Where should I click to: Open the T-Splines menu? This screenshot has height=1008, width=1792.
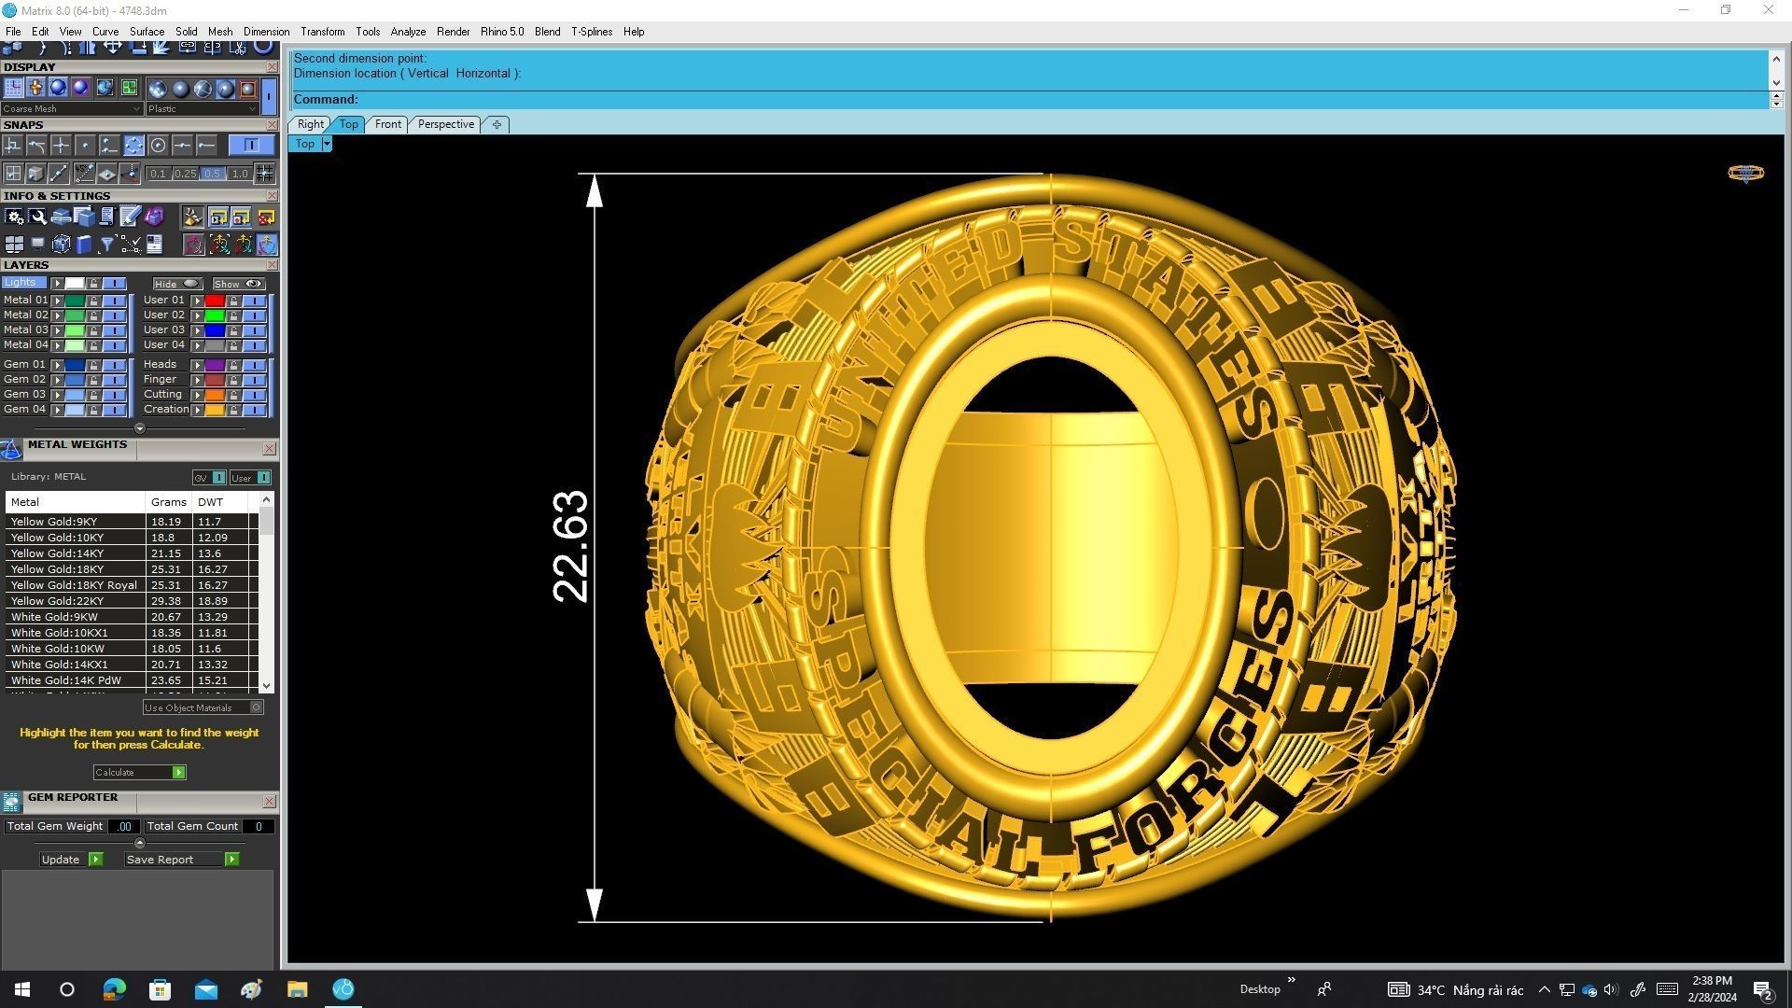point(592,32)
